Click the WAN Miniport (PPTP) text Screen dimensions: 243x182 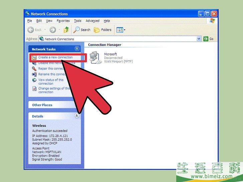coord(118,62)
